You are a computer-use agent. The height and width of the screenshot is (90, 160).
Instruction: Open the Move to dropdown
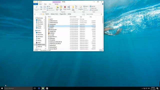(57, 8)
